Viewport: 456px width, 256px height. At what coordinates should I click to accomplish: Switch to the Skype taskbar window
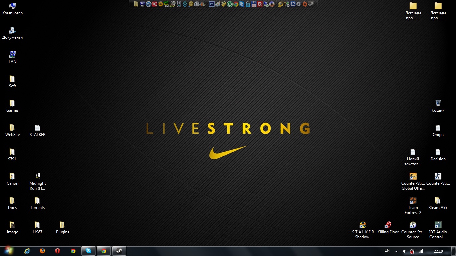click(x=88, y=251)
